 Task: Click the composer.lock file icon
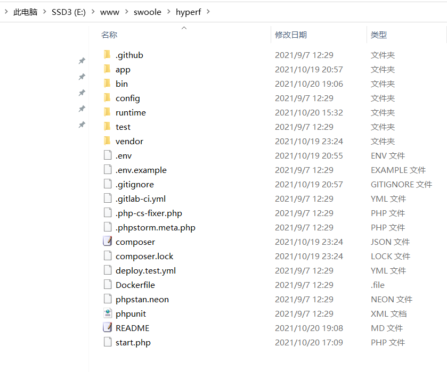click(x=108, y=256)
